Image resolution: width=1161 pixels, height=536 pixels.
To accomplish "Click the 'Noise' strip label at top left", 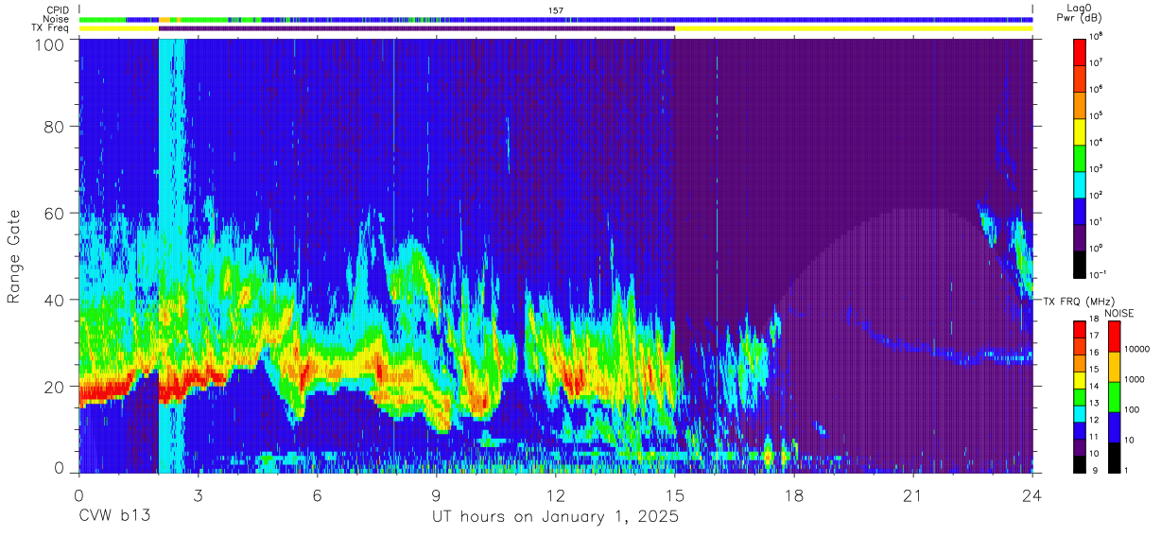I will click(57, 19).
